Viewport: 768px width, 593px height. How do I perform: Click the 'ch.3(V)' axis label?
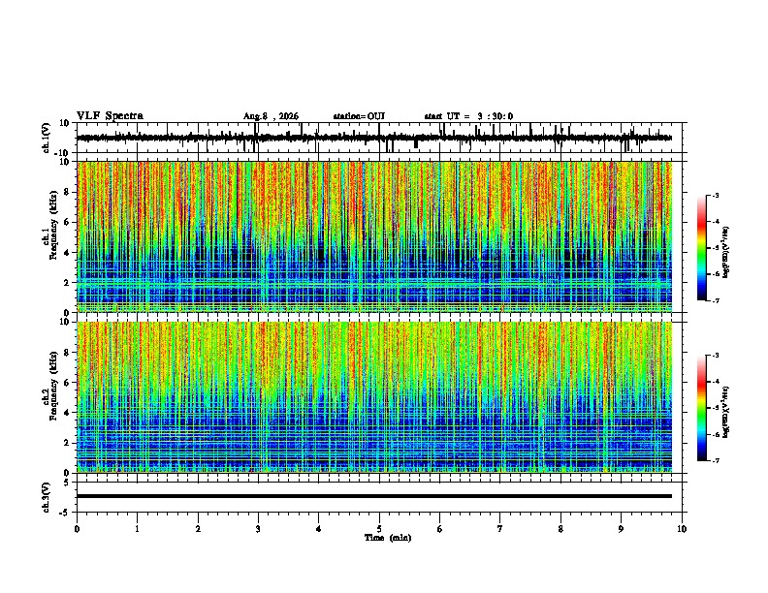(46, 497)
